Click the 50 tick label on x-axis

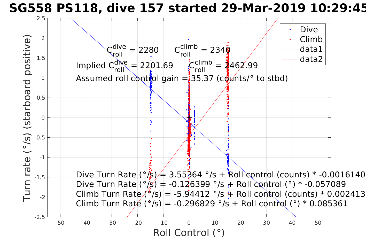[318, 223]
